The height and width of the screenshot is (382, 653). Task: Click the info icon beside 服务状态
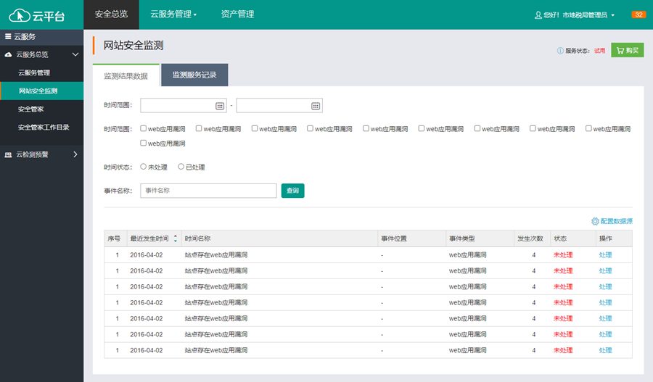tap(560, 51)
